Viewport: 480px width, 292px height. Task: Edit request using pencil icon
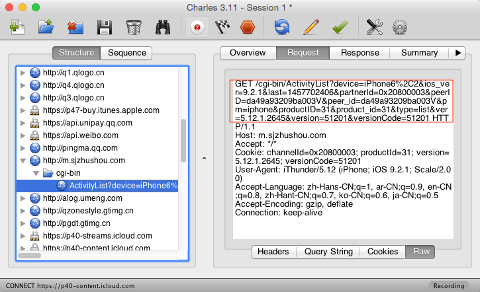pos(311,27)
